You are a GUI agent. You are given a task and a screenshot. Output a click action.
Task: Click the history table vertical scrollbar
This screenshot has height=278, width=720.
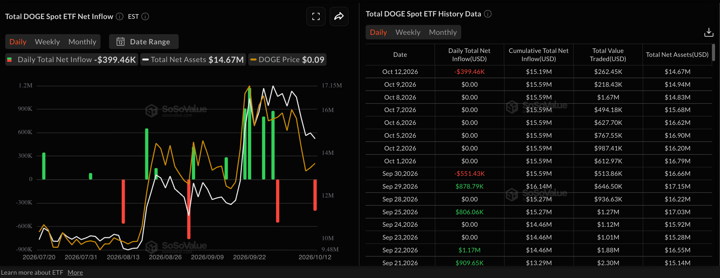[x=713, y=53]
